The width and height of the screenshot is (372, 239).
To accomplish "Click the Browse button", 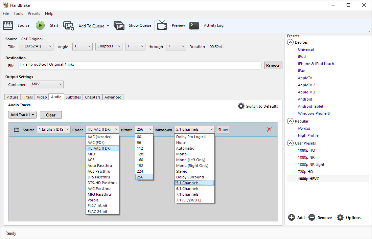I will (x=273, y=66).
